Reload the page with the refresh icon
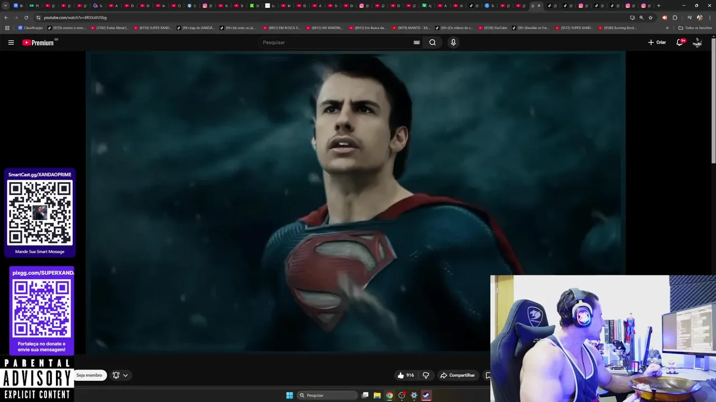Screen dimensions: 716x402 26,17
